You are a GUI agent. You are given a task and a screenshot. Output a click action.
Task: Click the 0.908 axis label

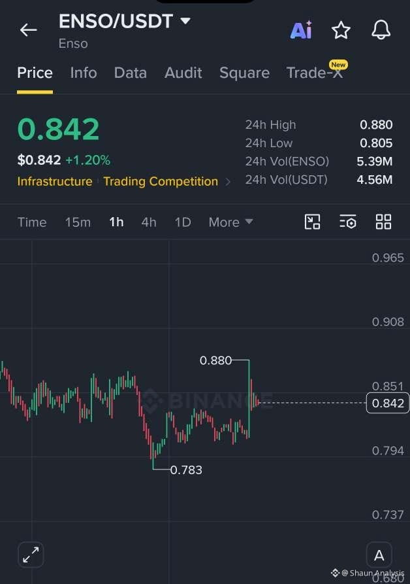coord(388,322)
